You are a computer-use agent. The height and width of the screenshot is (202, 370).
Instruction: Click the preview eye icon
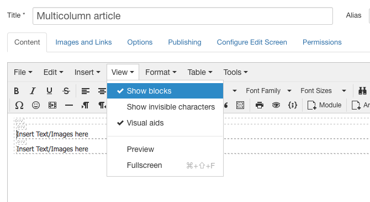(x=276, y=105)
